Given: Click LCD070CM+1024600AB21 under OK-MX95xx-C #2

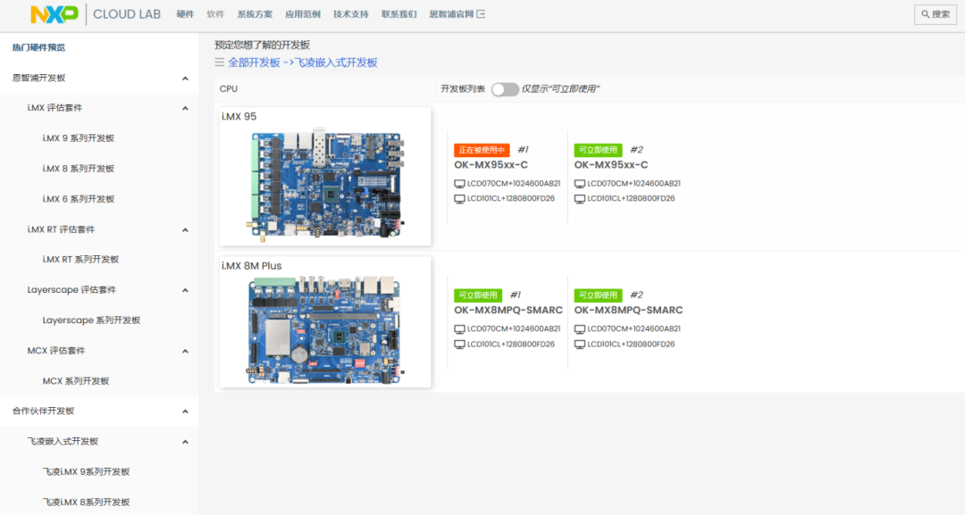Looking at the screenshot, I should tap(634, 184).
